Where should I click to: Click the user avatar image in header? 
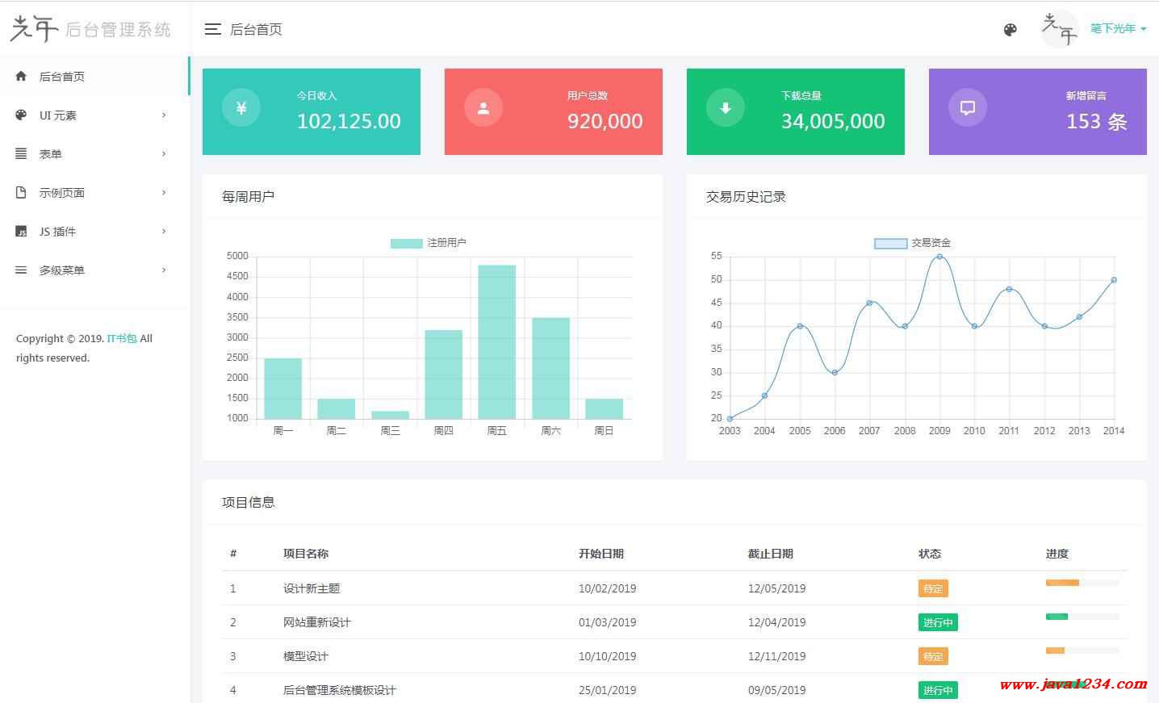pos(1059,29)
